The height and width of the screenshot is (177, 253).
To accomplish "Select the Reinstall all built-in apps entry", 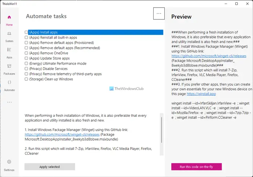I will pos(53,37).
